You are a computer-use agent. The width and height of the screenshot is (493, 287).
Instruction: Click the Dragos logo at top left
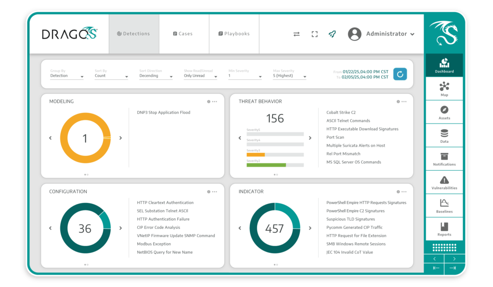coord(69,33)
